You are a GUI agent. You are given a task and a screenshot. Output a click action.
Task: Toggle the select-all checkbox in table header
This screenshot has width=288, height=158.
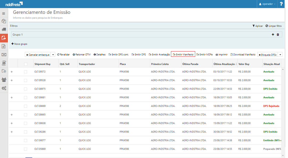(x=26, y=64)
